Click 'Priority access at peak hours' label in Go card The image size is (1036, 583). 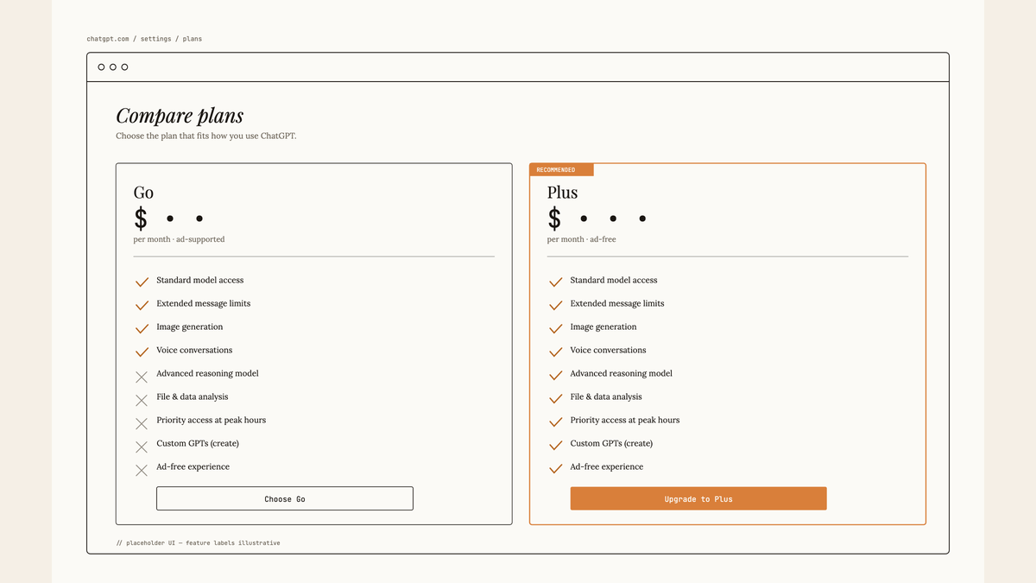click(211, 420)
